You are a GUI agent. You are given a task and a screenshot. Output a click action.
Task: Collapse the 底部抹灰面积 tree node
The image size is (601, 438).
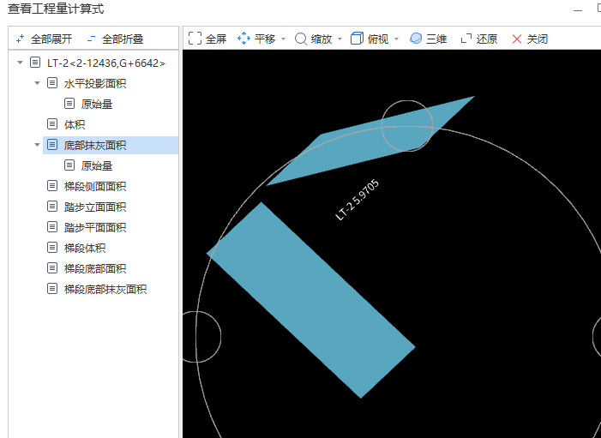click(x=37, y=145)
